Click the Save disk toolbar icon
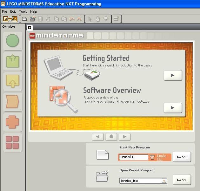200x191 pixels. click(40, 19)
